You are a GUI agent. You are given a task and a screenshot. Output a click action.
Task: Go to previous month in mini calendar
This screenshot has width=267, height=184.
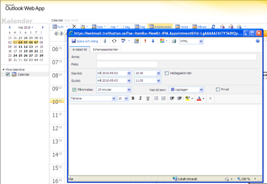(10, 27)
